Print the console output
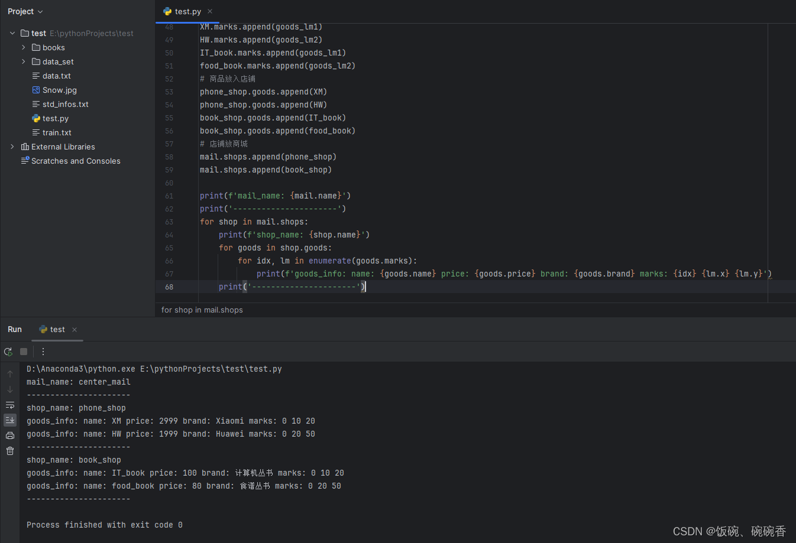 pyautogui.click(x=10, y=435)
